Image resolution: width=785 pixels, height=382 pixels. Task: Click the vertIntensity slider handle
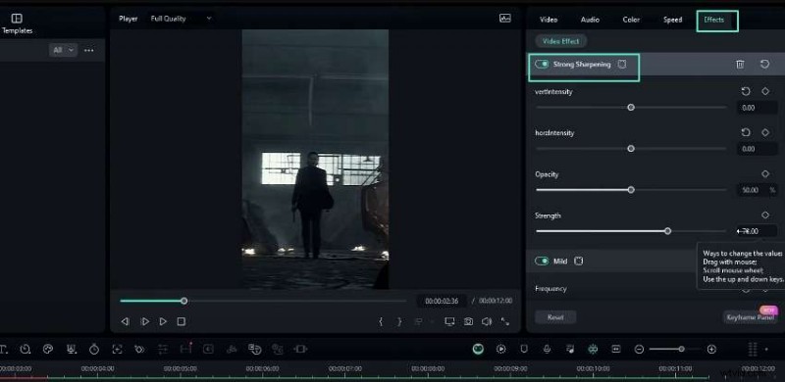pos(631,107)
